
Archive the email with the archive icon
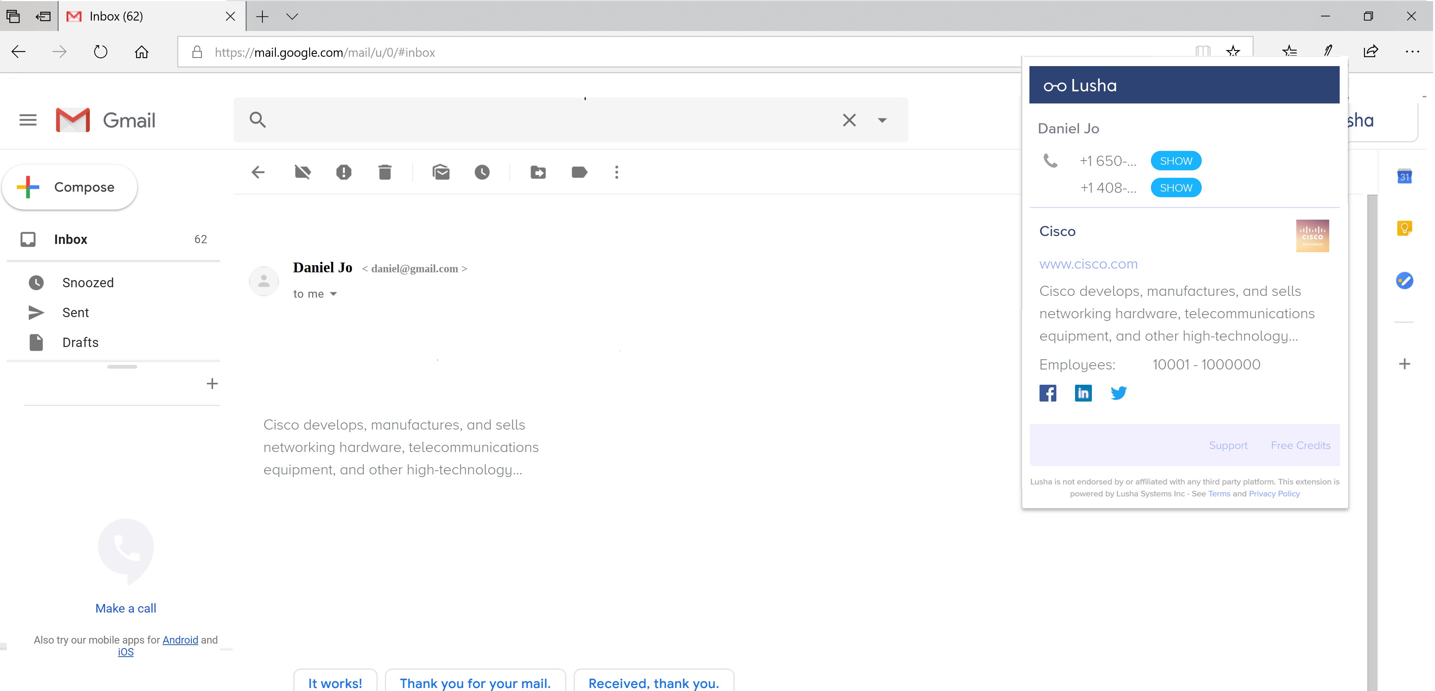click(302, 173)
